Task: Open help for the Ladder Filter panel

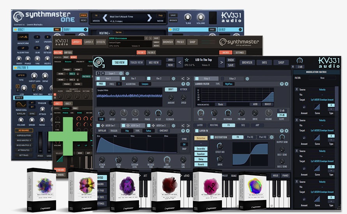Action: (282, 84)
